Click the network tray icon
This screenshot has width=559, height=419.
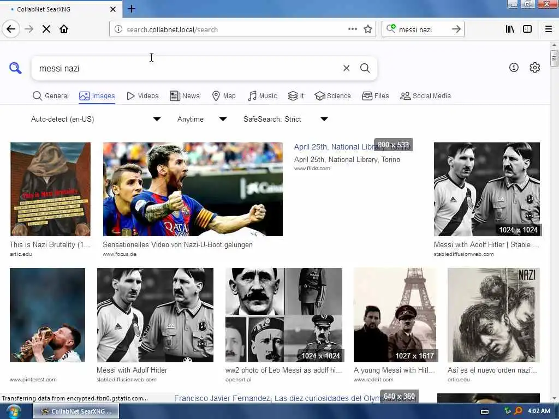pyautogui.click(x=507, y=411)
